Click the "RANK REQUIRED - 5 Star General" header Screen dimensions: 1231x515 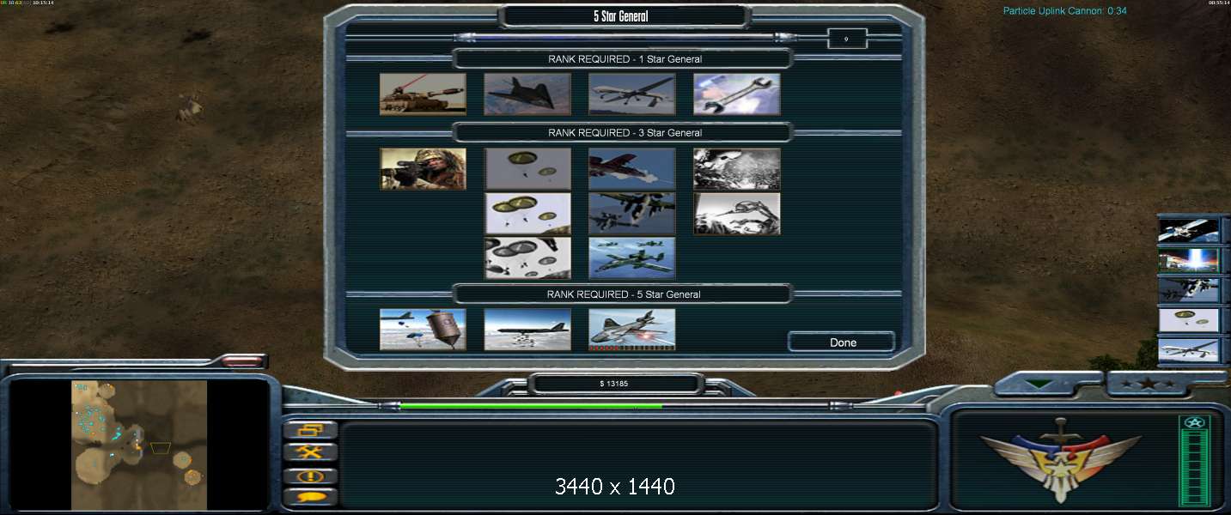click(624, 294)
